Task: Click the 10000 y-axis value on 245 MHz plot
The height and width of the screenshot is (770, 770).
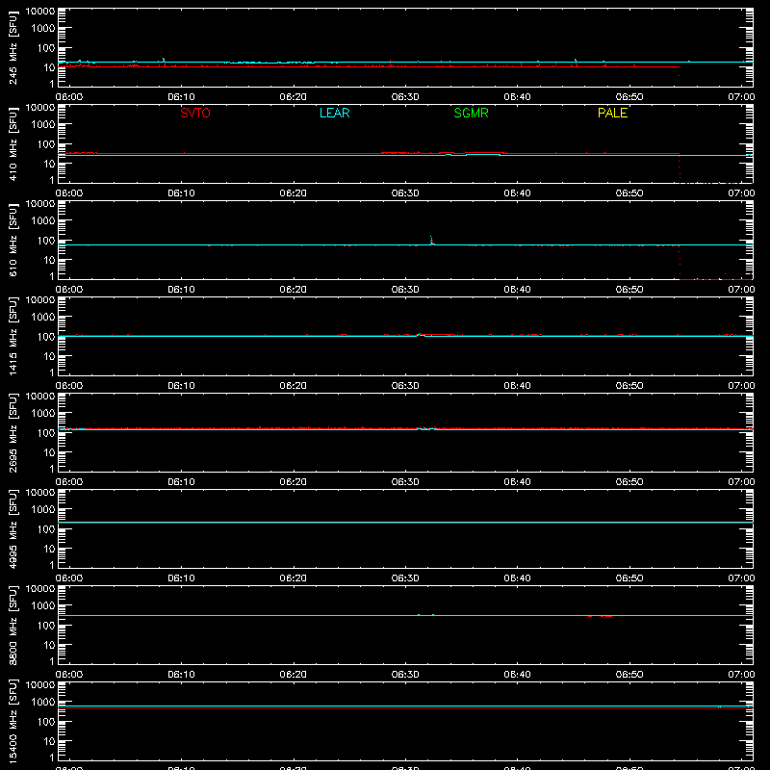Action: (x=40, y=11)
